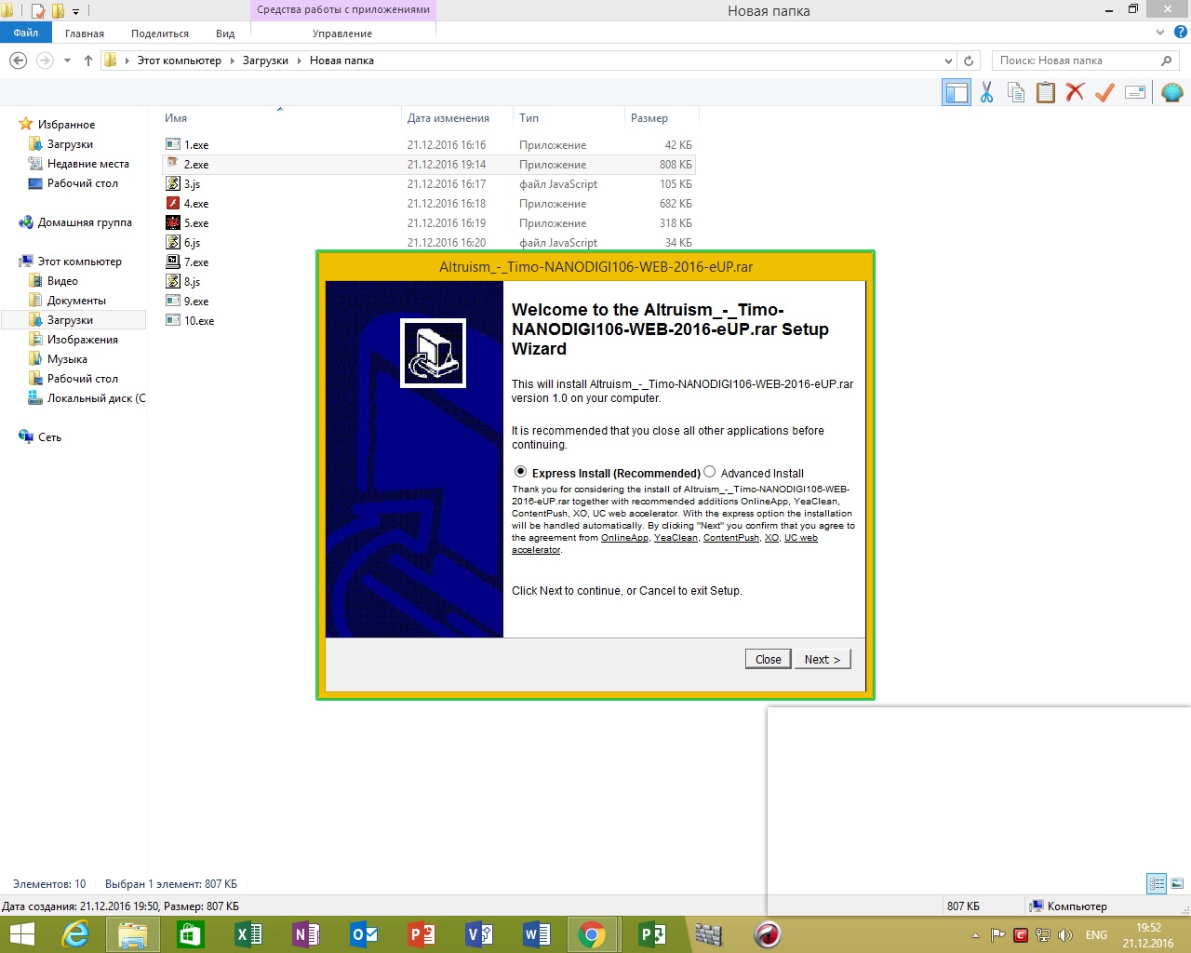The width and height of the screenshot is (1191, 953).
Task: Refresh the folder view
Action: point(969,60)
